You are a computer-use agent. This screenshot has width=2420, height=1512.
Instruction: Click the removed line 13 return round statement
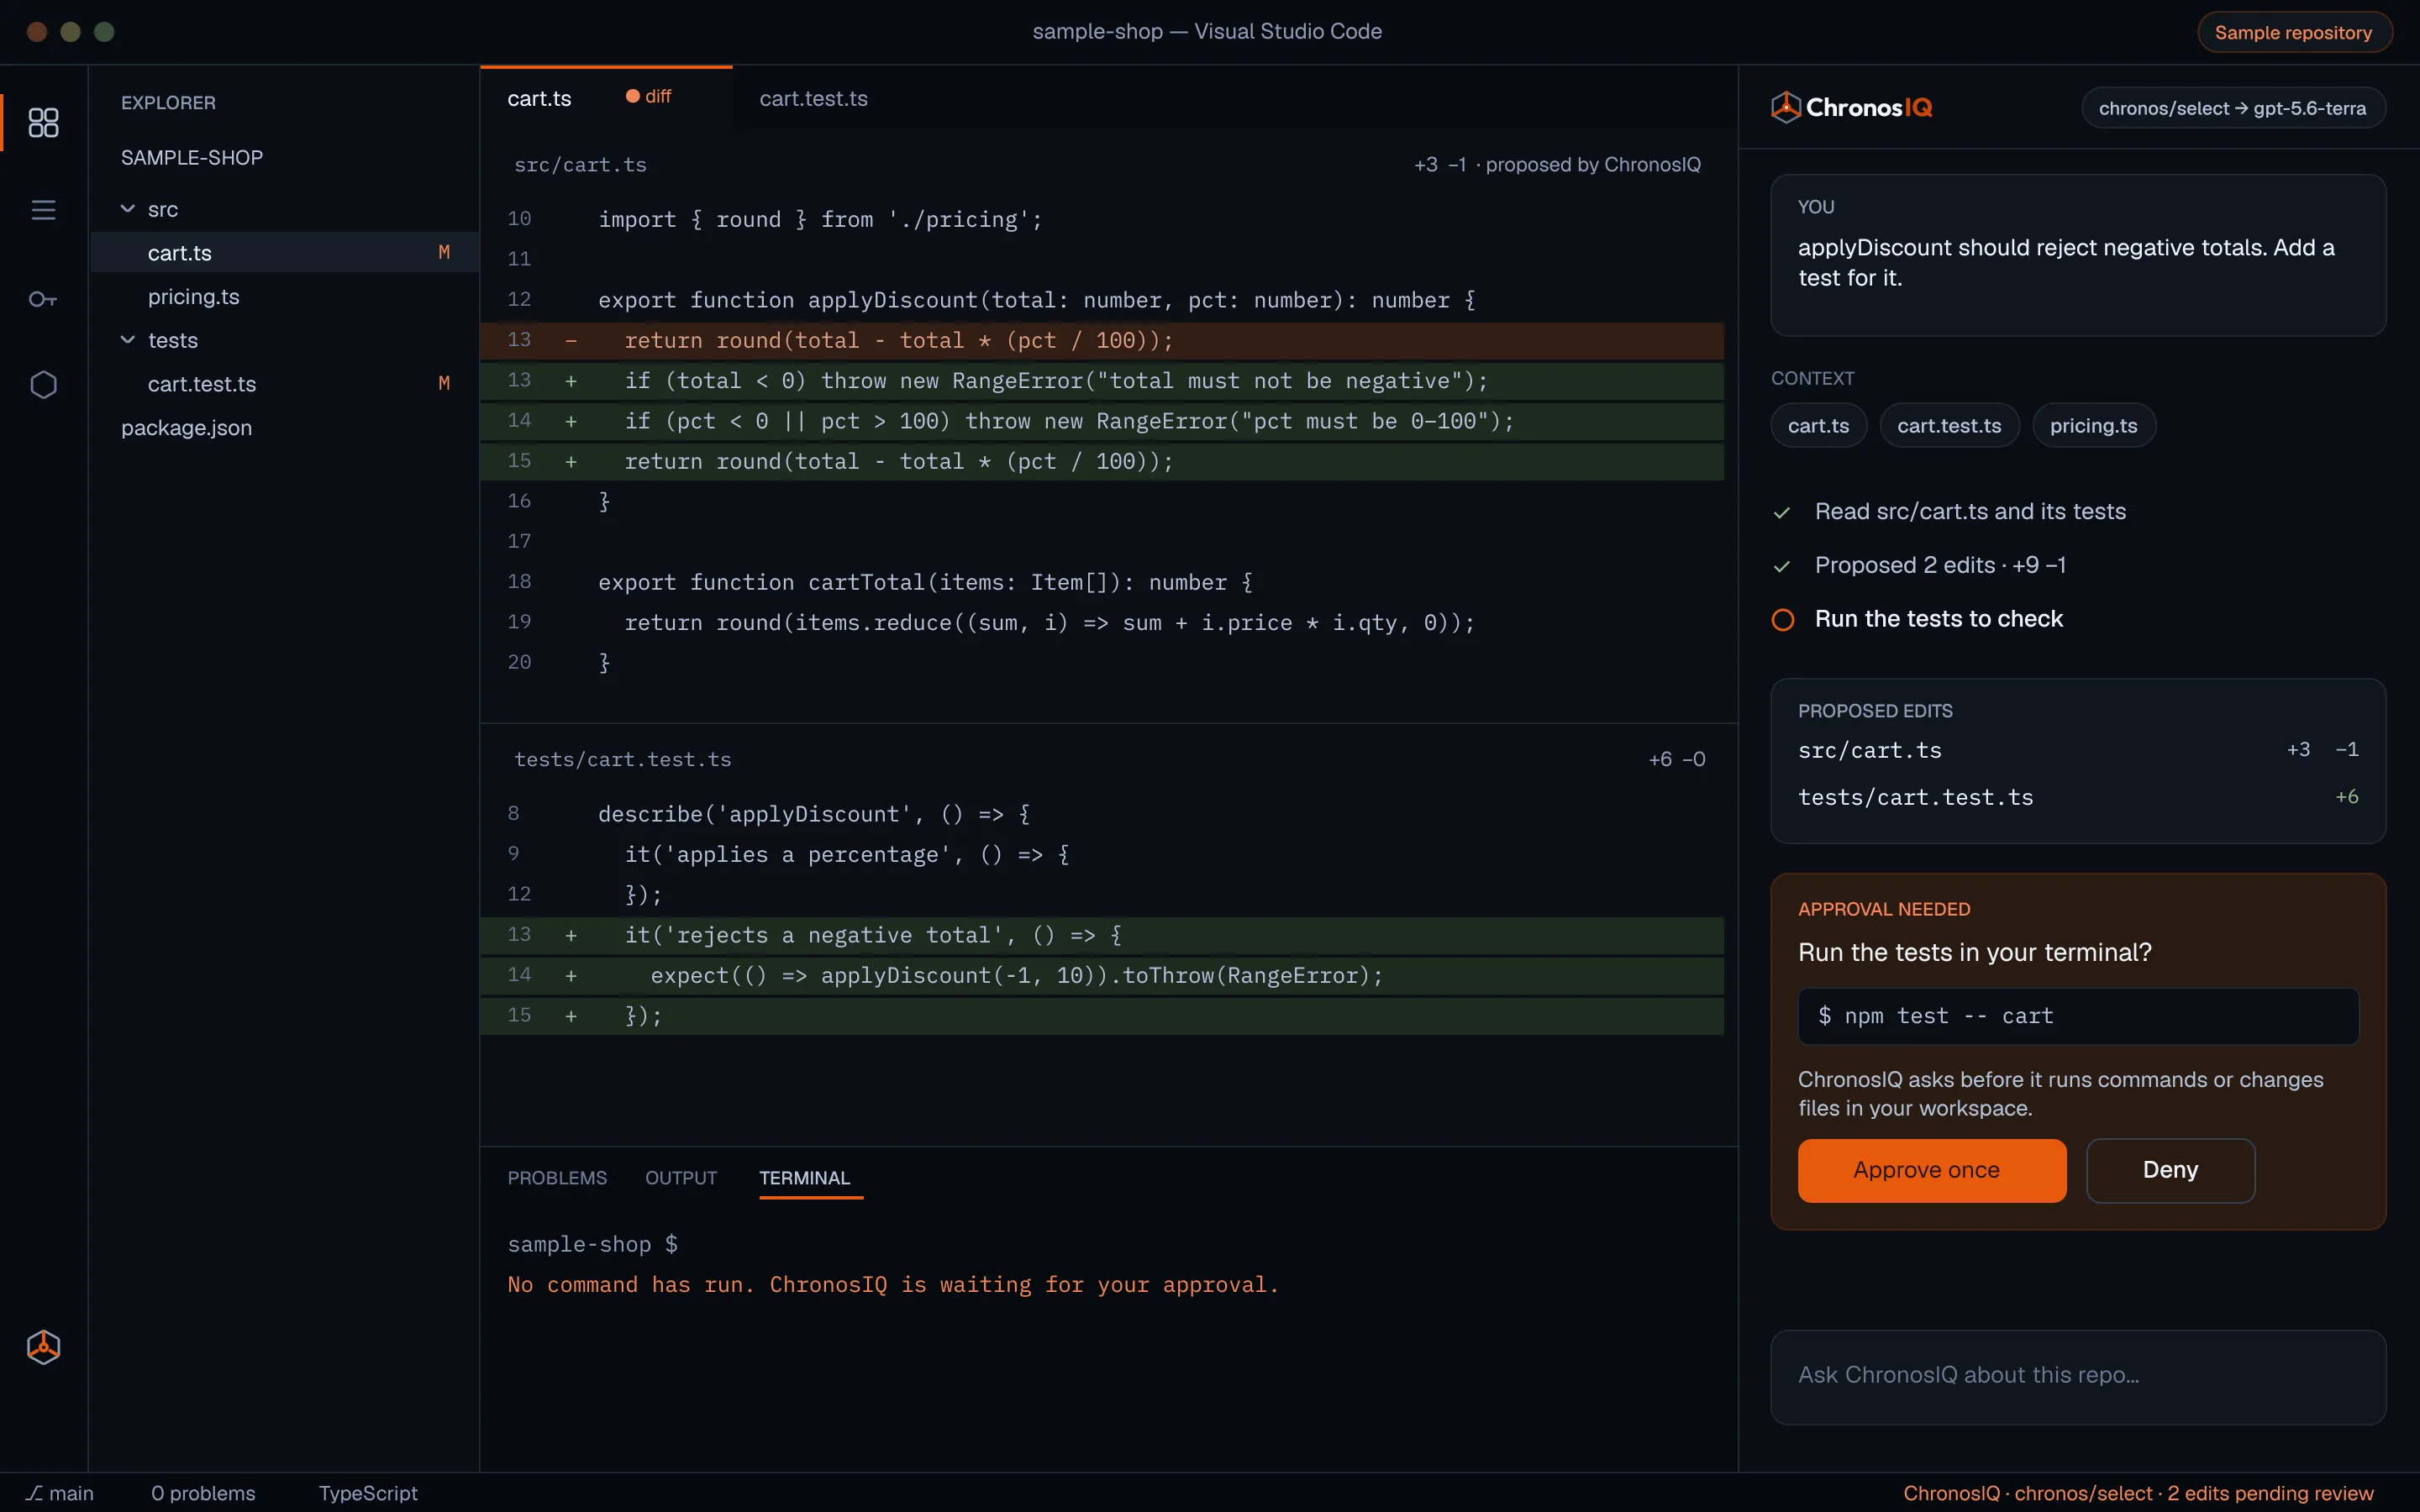point(1102,340)
